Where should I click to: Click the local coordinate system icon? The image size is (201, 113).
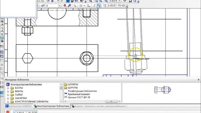[89, 6]
